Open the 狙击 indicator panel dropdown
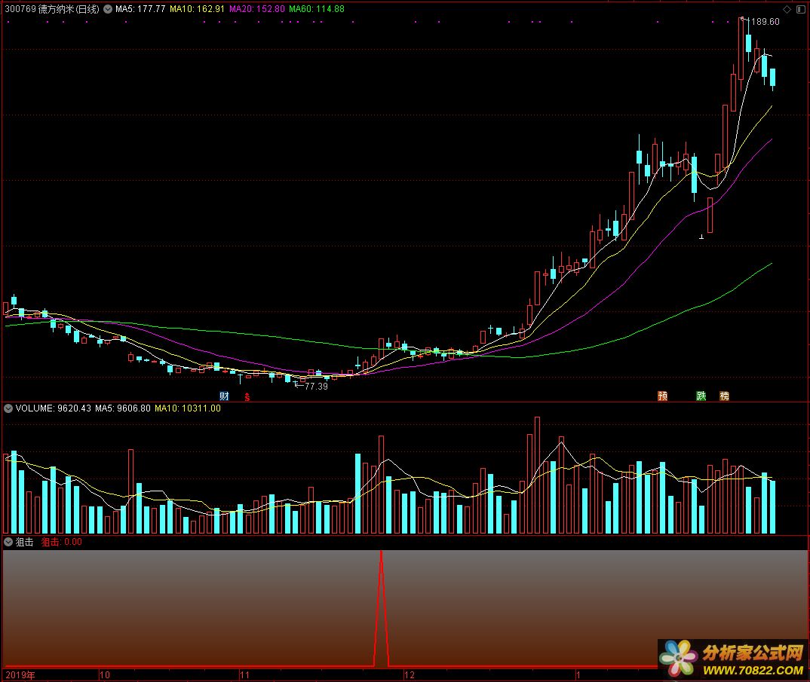 click(8, 542)
